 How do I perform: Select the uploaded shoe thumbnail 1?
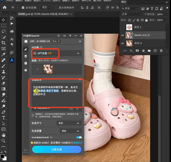(x=48, y=69)
